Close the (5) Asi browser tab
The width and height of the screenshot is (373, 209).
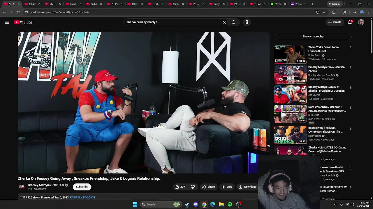(39, 4)
